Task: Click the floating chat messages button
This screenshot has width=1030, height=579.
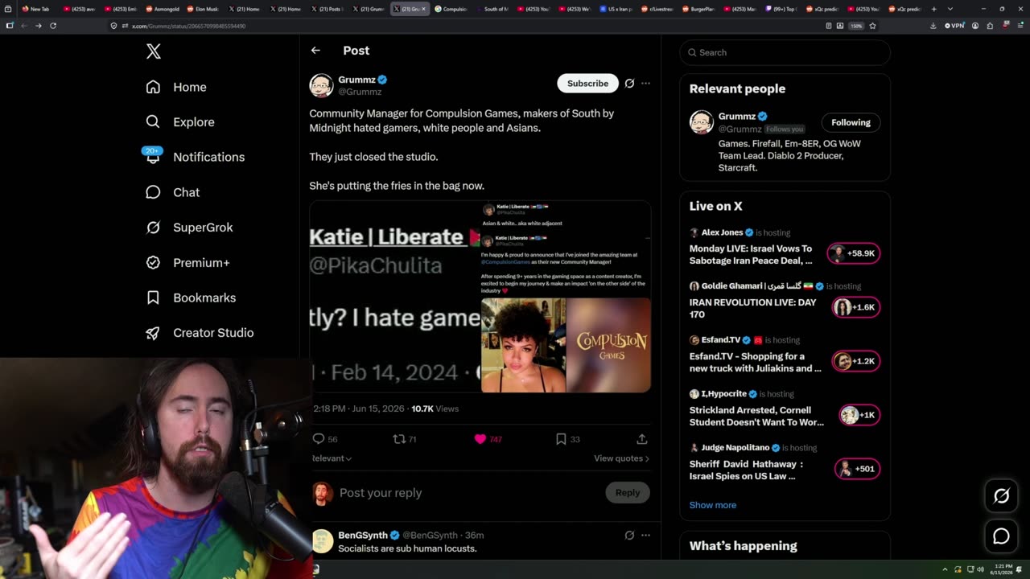Action: 1001,536
